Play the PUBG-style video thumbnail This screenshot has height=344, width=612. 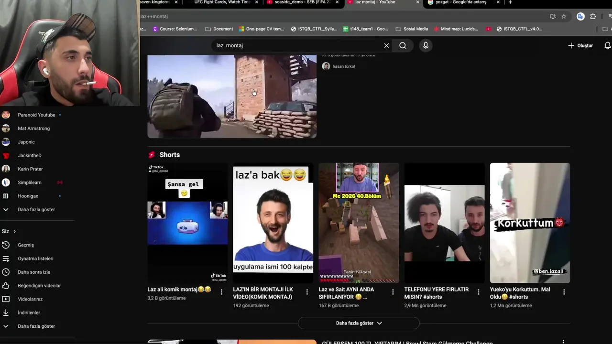click(232, 97)
